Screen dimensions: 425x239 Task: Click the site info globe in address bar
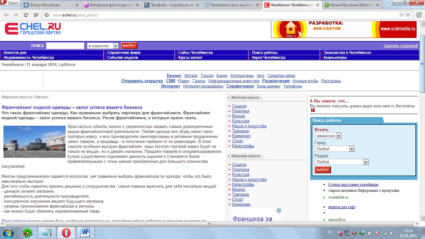pos(47,15)
